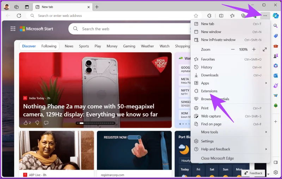
Task: Open the sidebar Outlook icon
Action: click(276, 76)
